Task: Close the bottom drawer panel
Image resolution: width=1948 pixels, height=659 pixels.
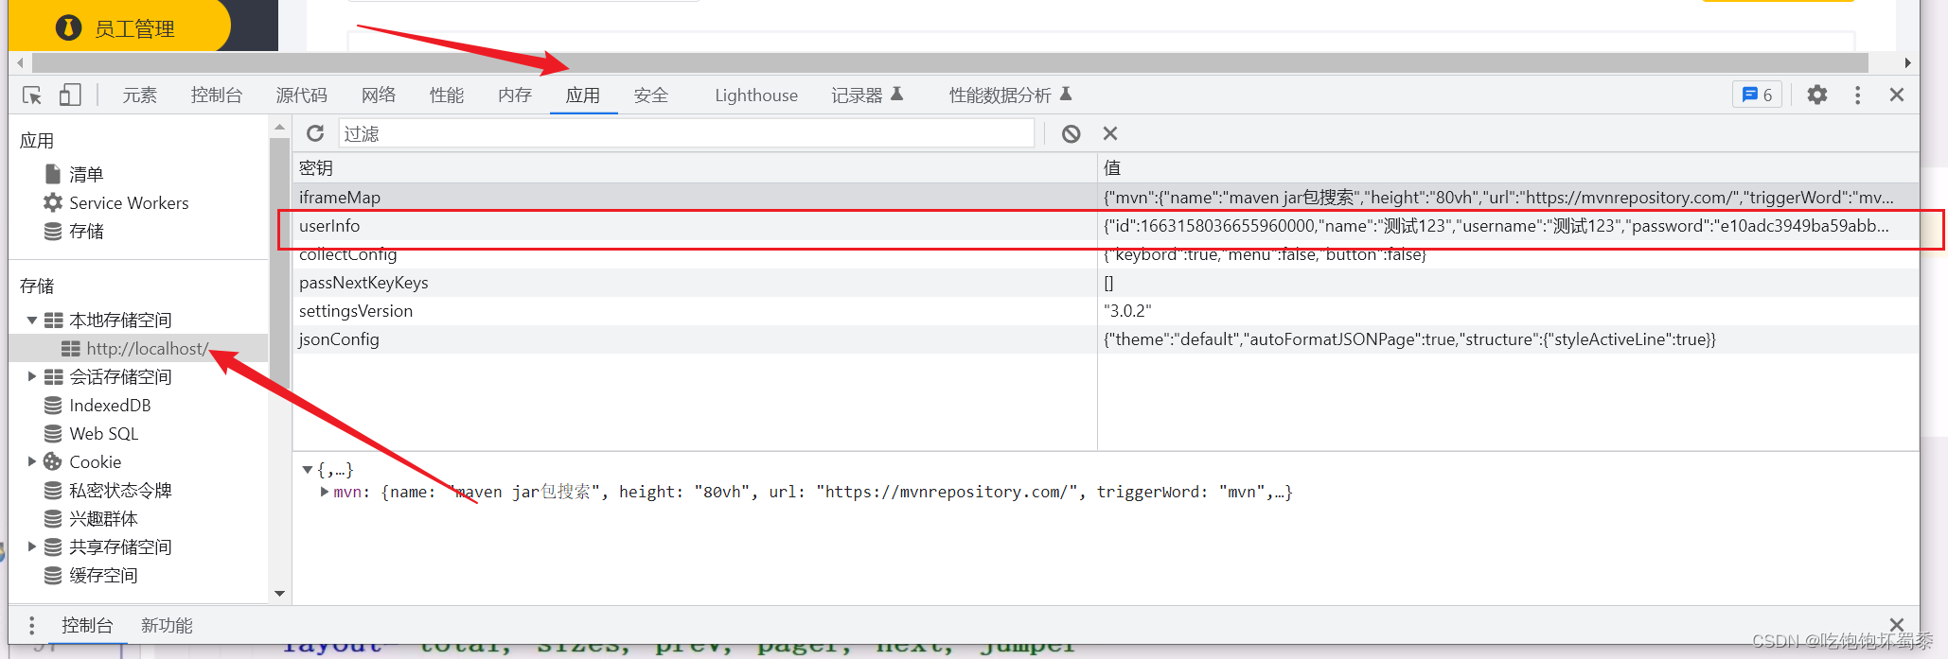Action: point(1896,625)
